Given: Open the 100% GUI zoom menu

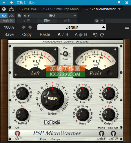Looking at the screenshot, I should point(9,27).
